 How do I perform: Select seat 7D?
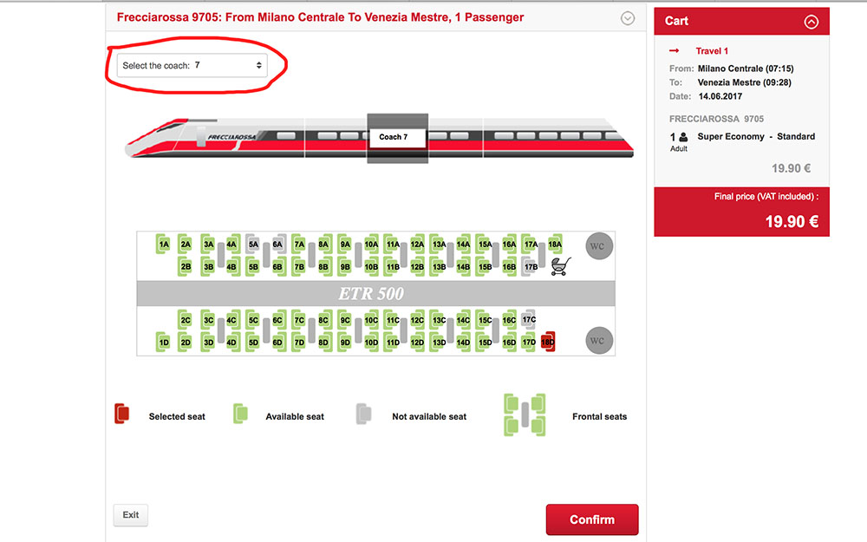pyautogui.click(x=299, y=343)
